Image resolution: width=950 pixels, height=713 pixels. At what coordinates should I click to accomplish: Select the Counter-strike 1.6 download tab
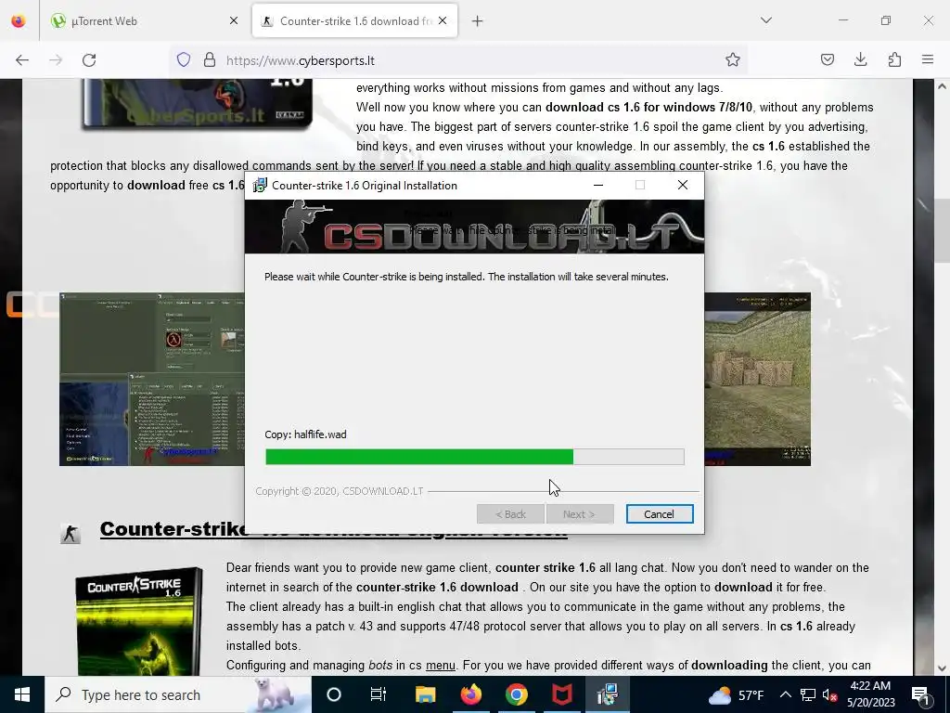pyautogui.click(x=355, y=21)
